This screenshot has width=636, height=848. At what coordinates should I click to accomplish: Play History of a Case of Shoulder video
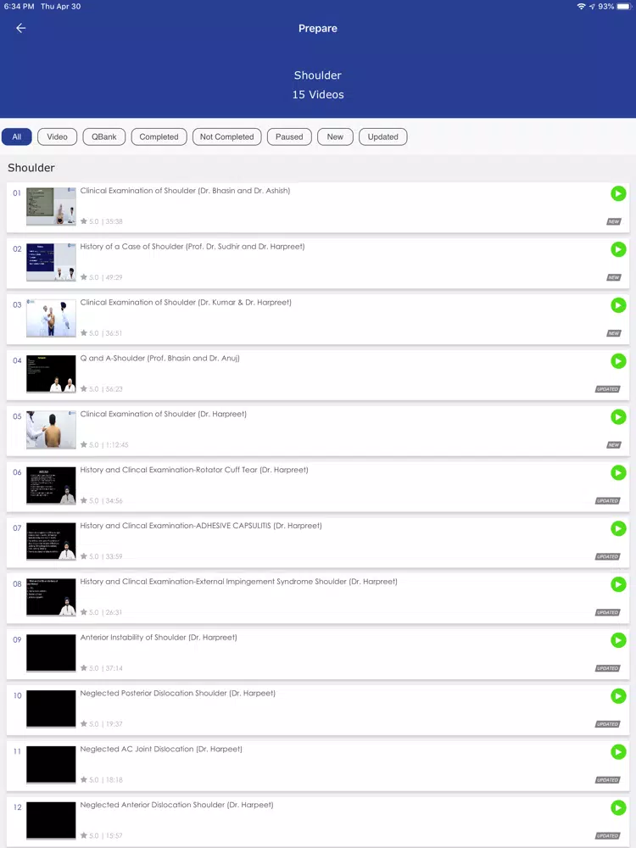point(618,249)
